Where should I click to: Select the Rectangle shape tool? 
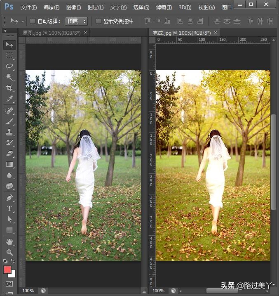[x=9, y=230]
